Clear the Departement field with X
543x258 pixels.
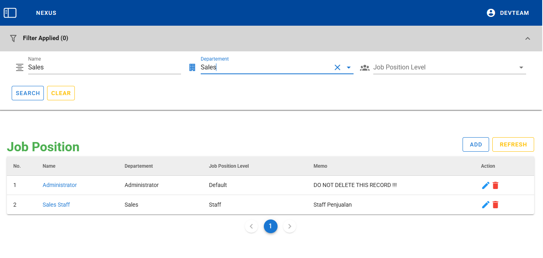pos(337,67)
